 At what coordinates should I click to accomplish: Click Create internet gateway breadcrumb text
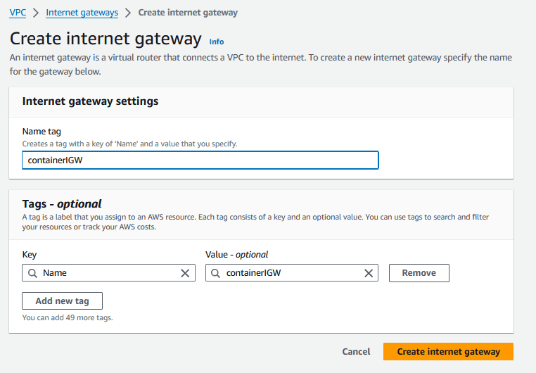pos(188,13)
